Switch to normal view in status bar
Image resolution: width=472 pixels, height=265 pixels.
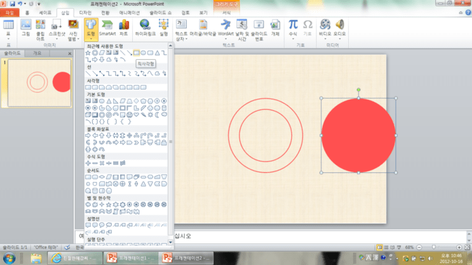380,247
